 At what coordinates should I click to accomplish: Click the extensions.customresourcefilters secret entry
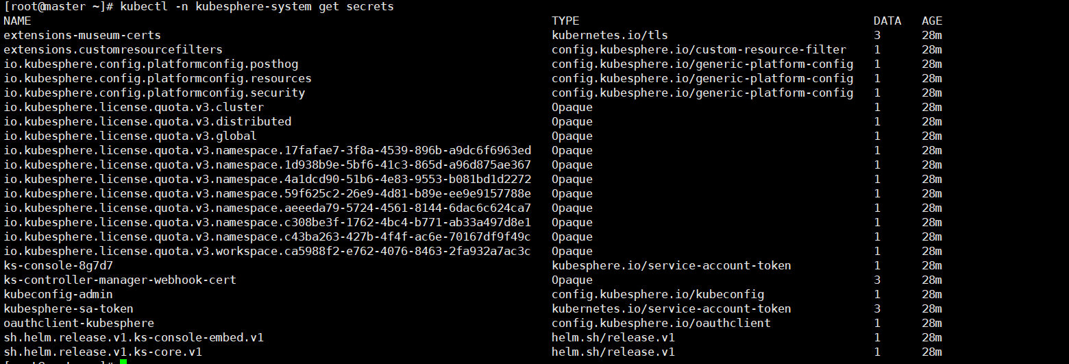tap(113, 50)
